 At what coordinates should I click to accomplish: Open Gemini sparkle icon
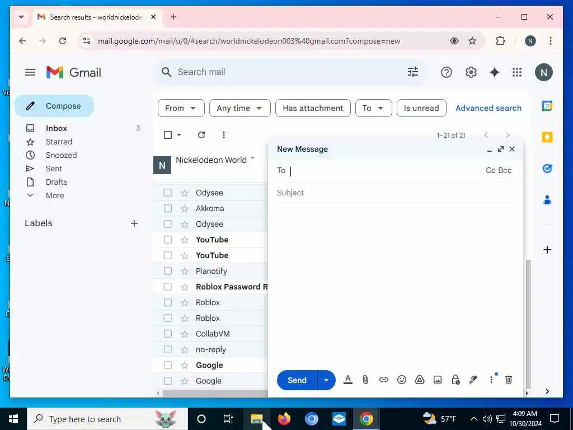(x=495, y=72)
